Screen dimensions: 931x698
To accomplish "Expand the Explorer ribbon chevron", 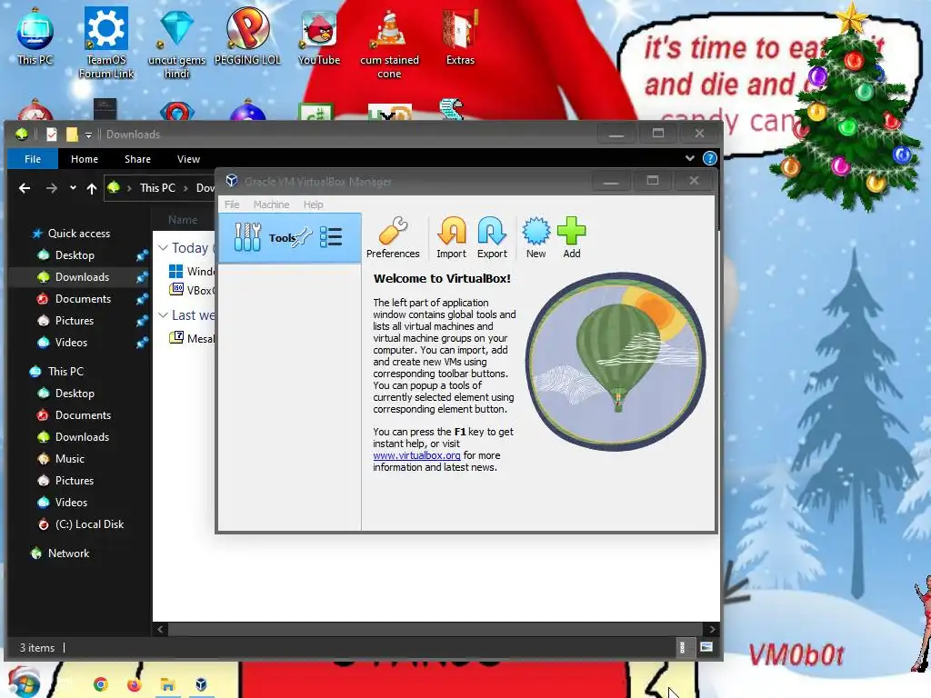I will tap(689, 158).
